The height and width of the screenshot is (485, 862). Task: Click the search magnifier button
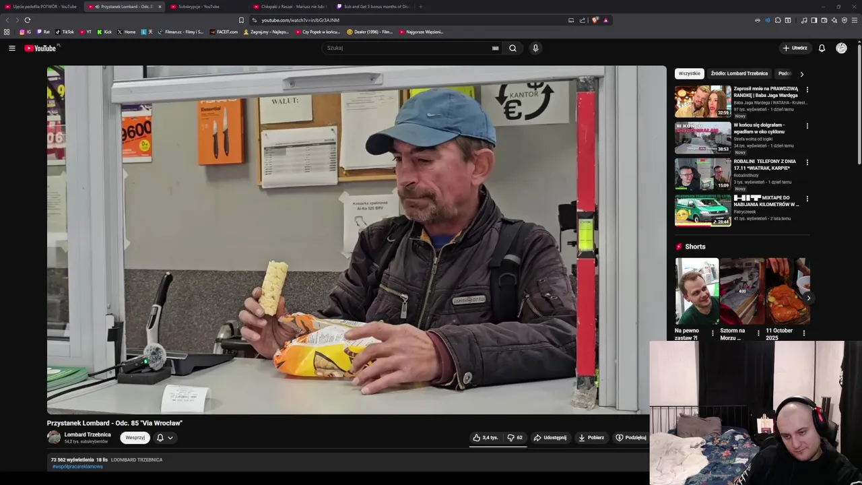click(512, 48)
